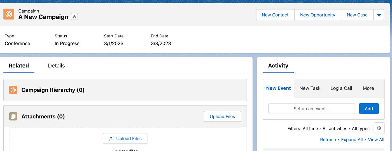Click the upload arrow icon in drop zone
392x151 pixels.
(111, 139)
